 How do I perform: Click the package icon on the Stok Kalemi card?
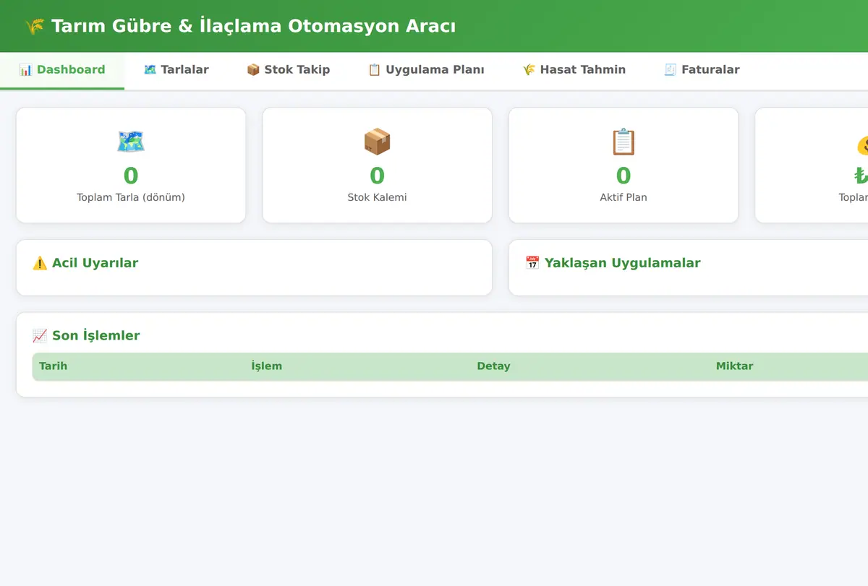pyautogui.click(x=377, y=141)
